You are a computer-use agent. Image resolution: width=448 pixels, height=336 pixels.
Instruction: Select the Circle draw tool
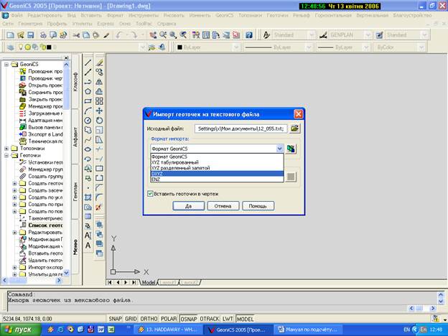pos(88,121)
